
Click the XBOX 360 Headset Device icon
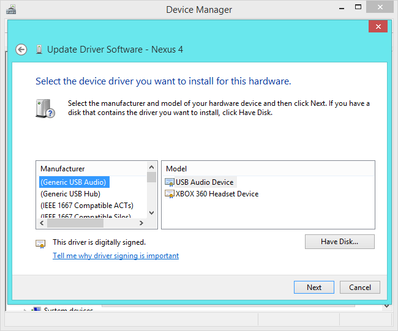170,194
